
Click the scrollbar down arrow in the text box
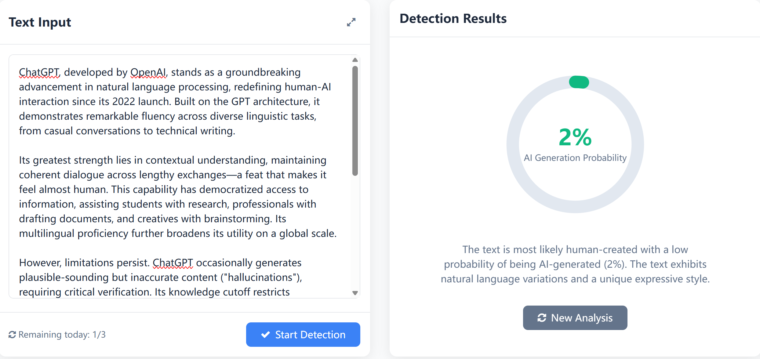(x=355, y=293)
